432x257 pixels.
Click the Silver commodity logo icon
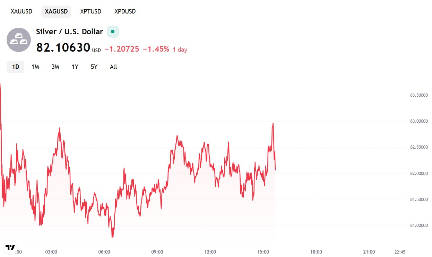click(18, 40)
